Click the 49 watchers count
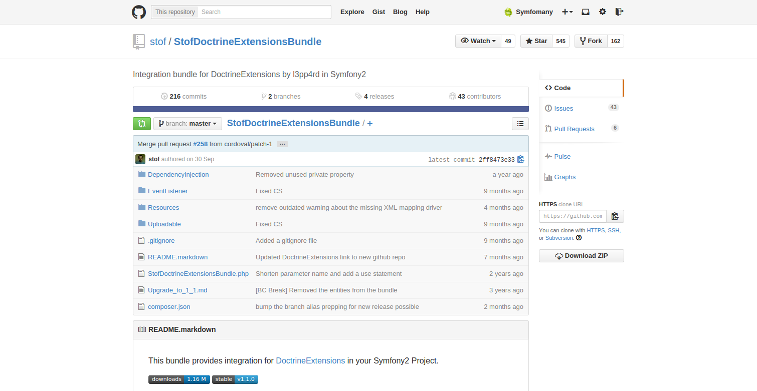The height and width of the screenshot is (391, 757). (x=508, y=41)
